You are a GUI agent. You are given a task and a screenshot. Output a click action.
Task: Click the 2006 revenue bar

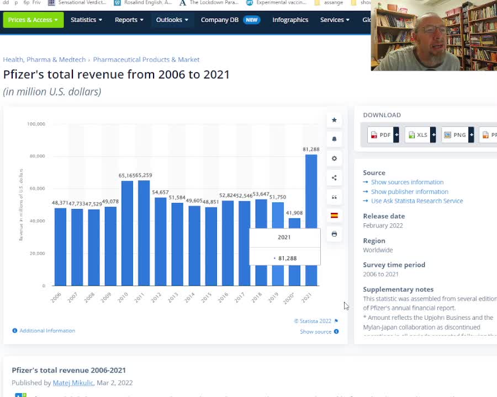tap(60, 246)
